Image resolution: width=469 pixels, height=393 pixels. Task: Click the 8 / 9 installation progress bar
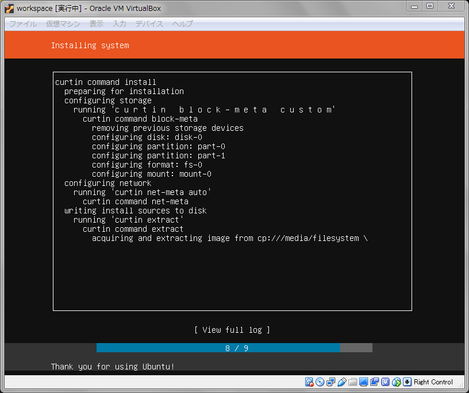point(234,348)
